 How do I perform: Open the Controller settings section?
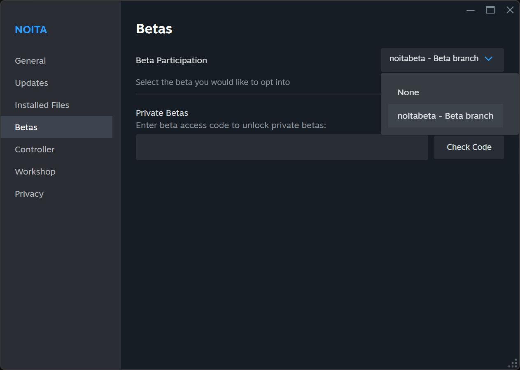coord(35,149)
